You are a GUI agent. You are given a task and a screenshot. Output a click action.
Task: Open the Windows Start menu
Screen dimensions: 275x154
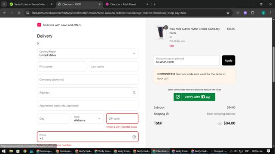point(4,151)
